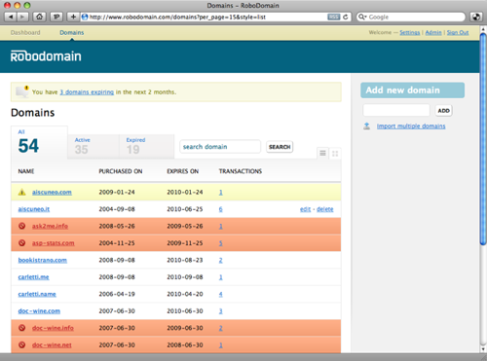Click the ADD button
The width and height of the screenshot is (487, 361).
tap(443, 111)
